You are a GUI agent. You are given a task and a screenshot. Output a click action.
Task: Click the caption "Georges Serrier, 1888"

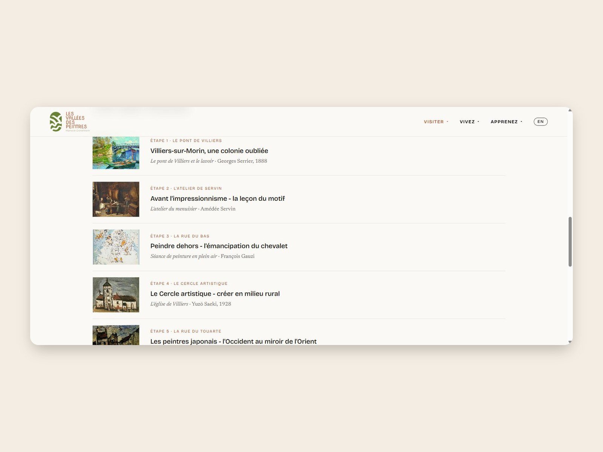click(x=242, y=161)
